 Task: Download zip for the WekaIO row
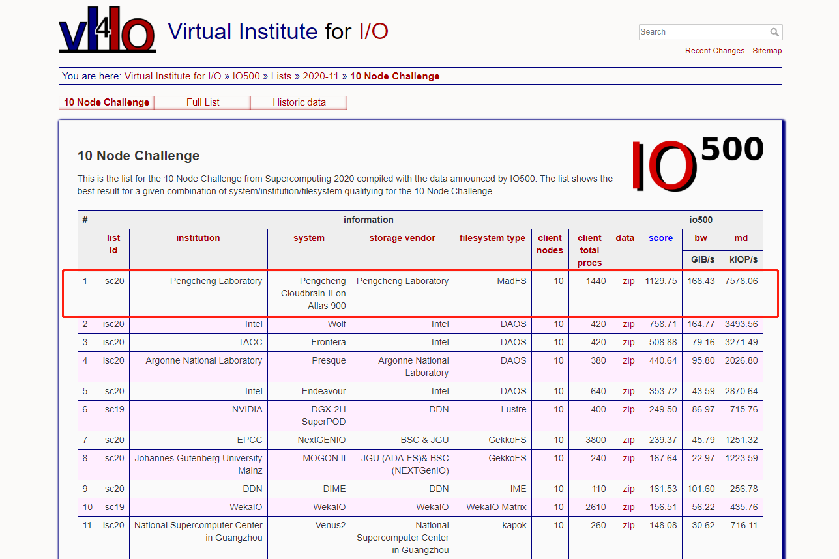point(628,507)
